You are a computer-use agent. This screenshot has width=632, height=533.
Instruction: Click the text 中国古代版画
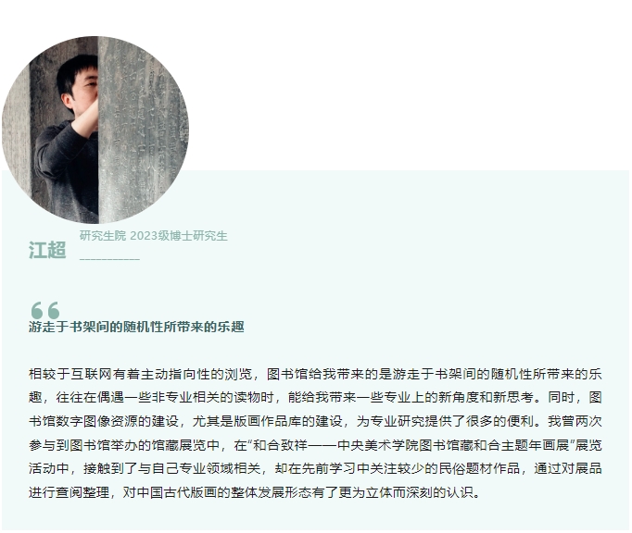click(177, 492)
